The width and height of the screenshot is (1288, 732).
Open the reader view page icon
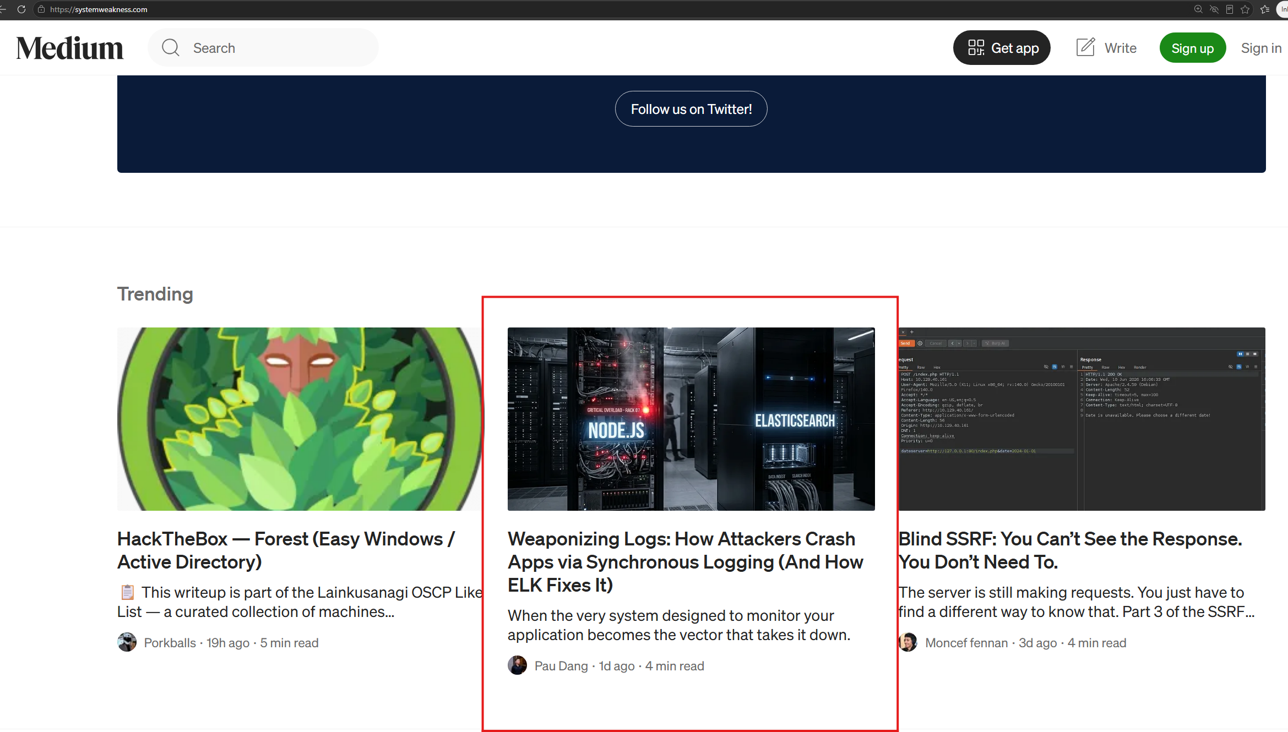click(x=1229, y=9)
